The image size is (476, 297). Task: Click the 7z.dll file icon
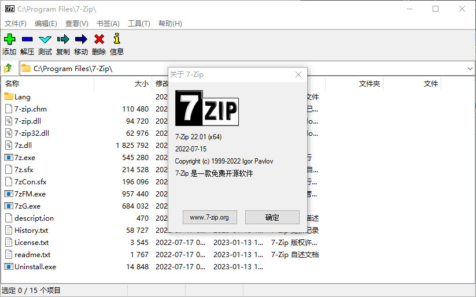tap(9, 145)
